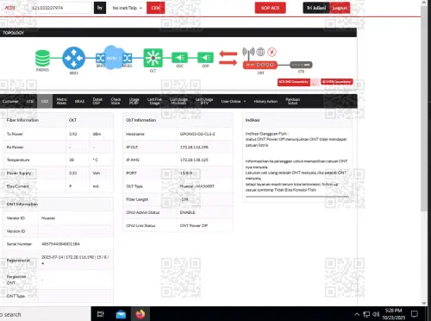
Task: Select the green OLT node icon
Action: [153, 58]
